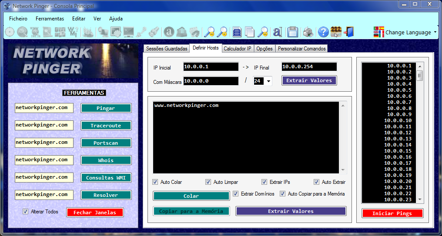The height and width of the screenshot is (236, 442).
Task: Click the copy pages toolbar icon
Action: (x=250, y=32)
